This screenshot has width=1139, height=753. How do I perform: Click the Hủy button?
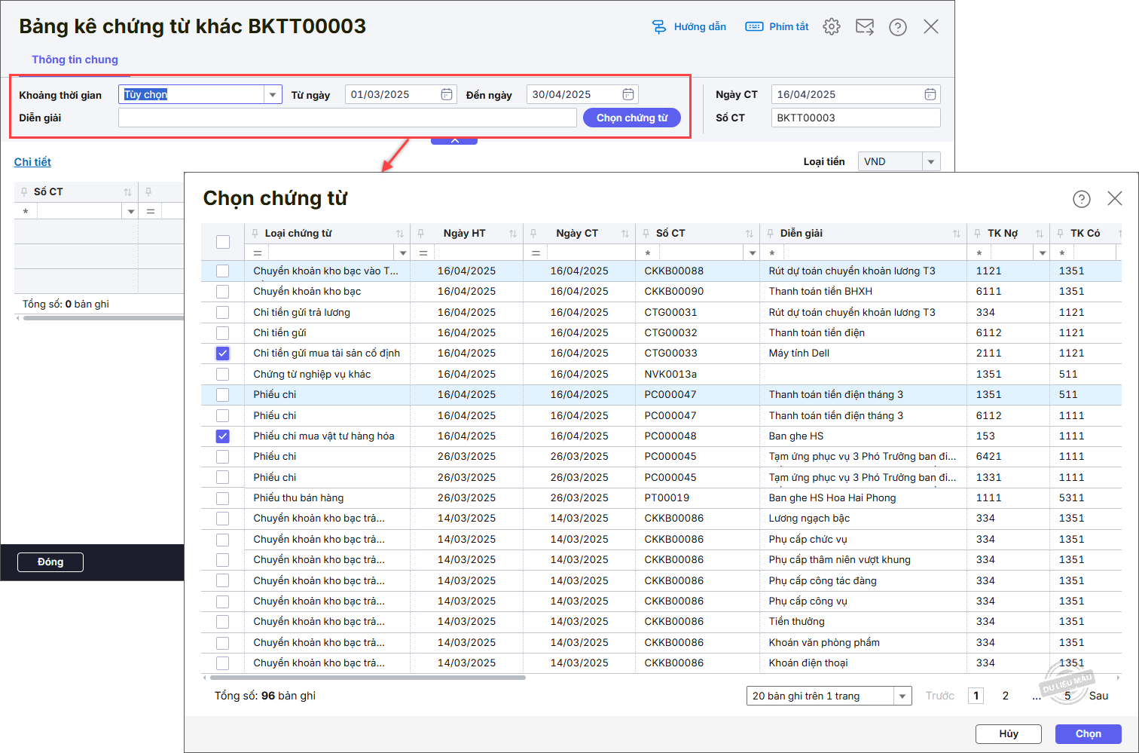[1008, 733]
